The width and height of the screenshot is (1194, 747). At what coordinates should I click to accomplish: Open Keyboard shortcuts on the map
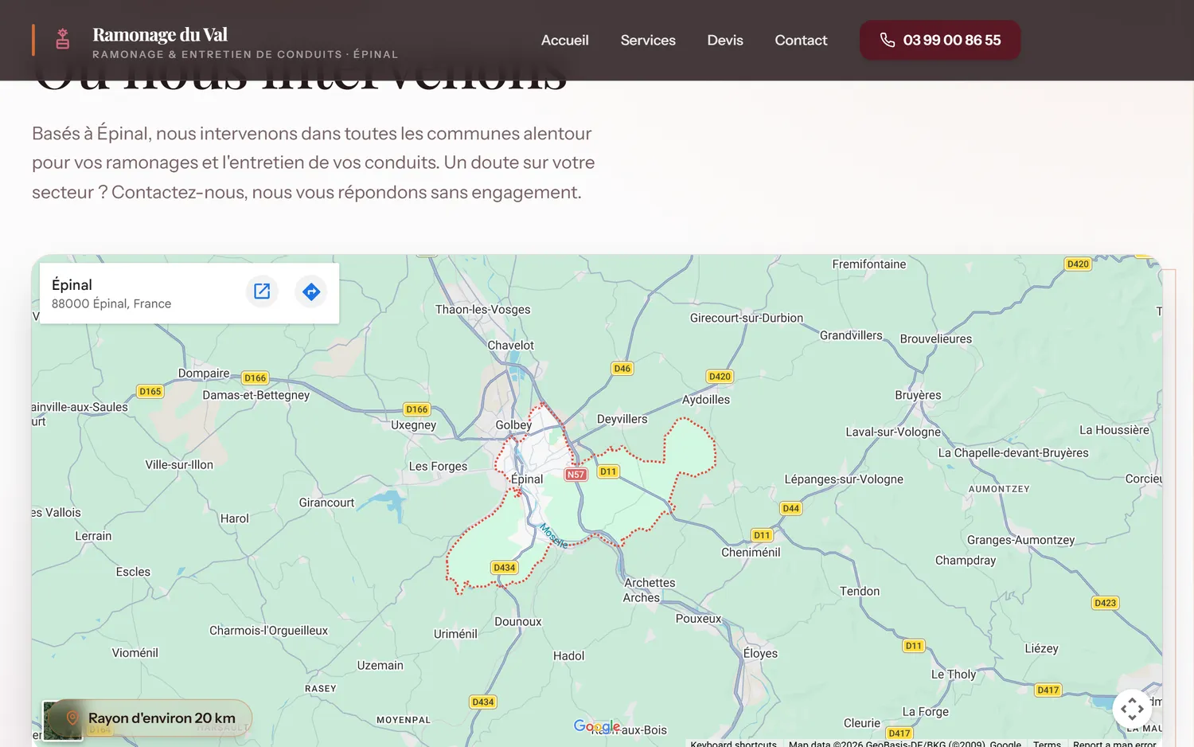733,744
